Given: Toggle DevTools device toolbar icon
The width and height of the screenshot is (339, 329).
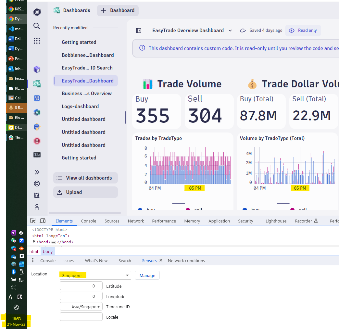Looking at the screenshot, I should click(43, 221).
